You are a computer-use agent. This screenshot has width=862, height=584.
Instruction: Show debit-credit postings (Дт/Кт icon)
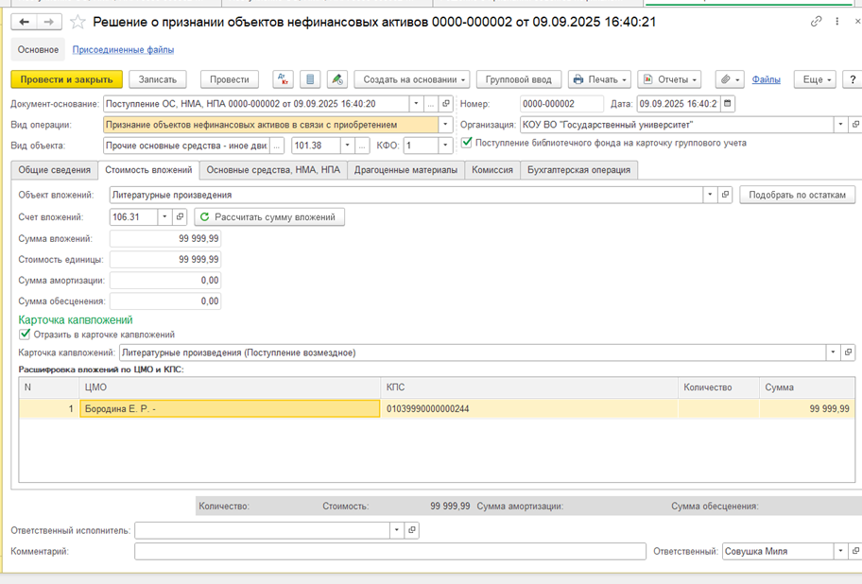(283, 79)
